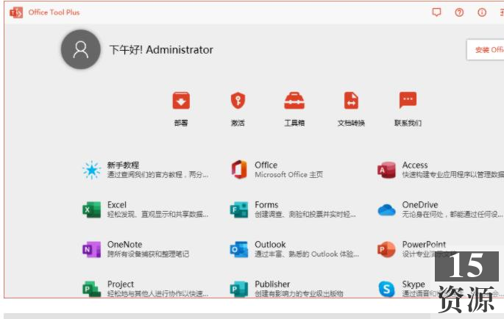Click the Office Tool Plus title text
504x319 pixels.
tap(54, 12)
